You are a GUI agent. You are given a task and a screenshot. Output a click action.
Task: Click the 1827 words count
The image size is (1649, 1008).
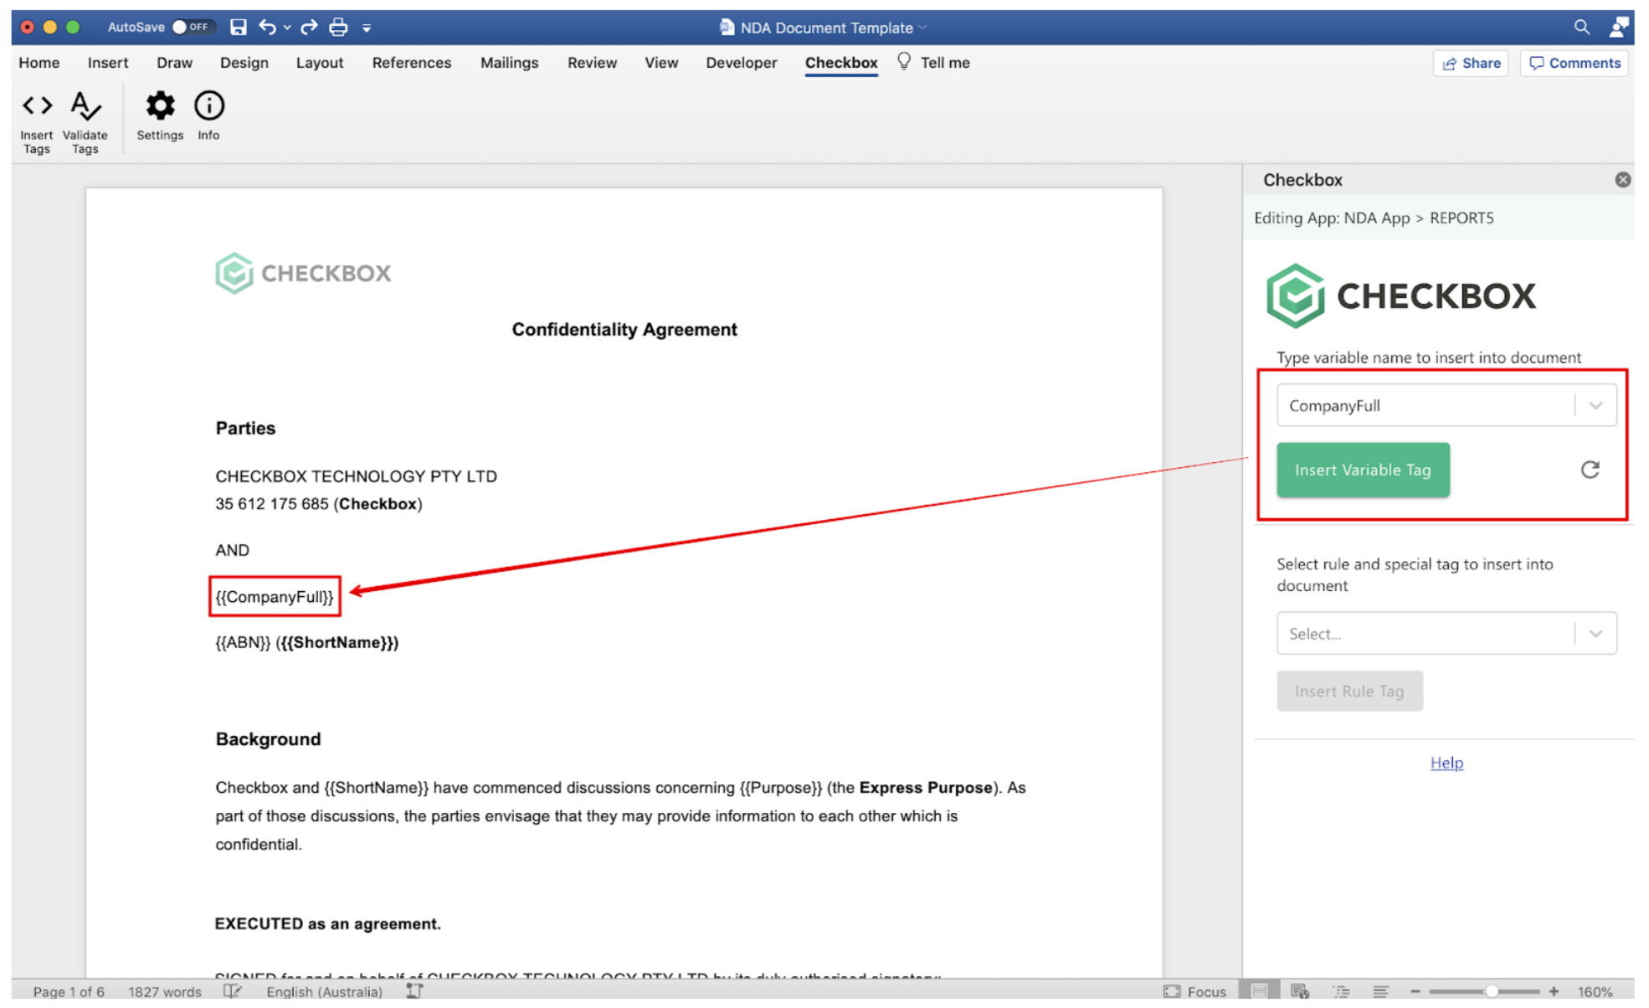point(165,991)
